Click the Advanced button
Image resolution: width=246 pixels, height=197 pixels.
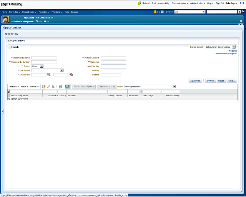pos(195,81)
